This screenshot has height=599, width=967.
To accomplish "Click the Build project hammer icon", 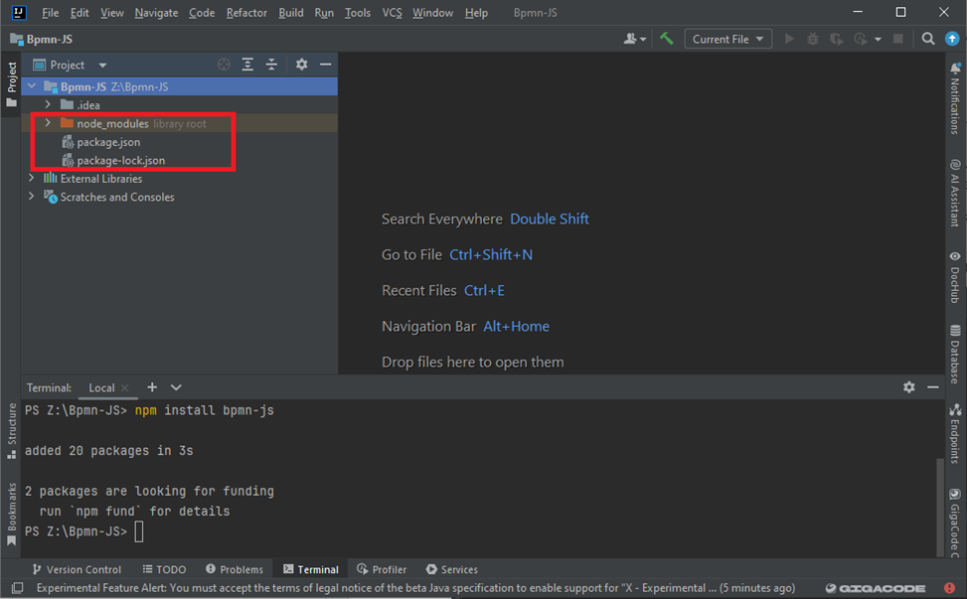I will pos(667,39).
